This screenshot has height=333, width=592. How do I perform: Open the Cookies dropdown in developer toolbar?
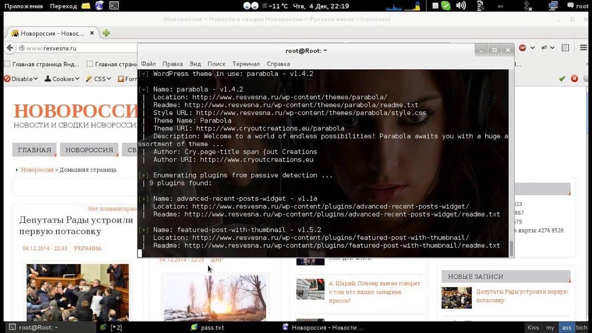(x=62, y=79)
